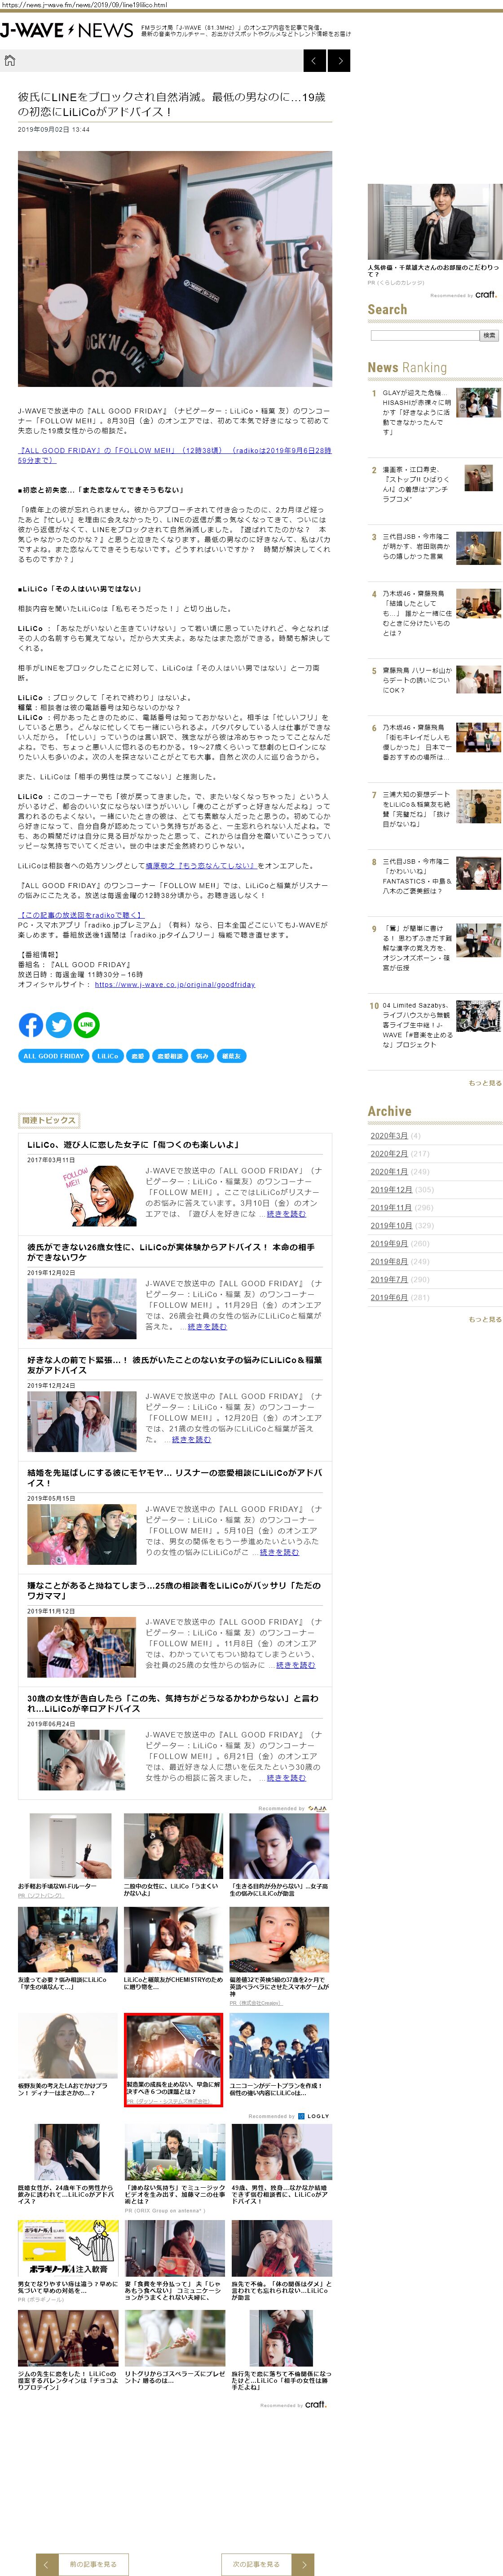
Task: Expand News Ranking with もっと見る
Action: tap(484, 1083)
